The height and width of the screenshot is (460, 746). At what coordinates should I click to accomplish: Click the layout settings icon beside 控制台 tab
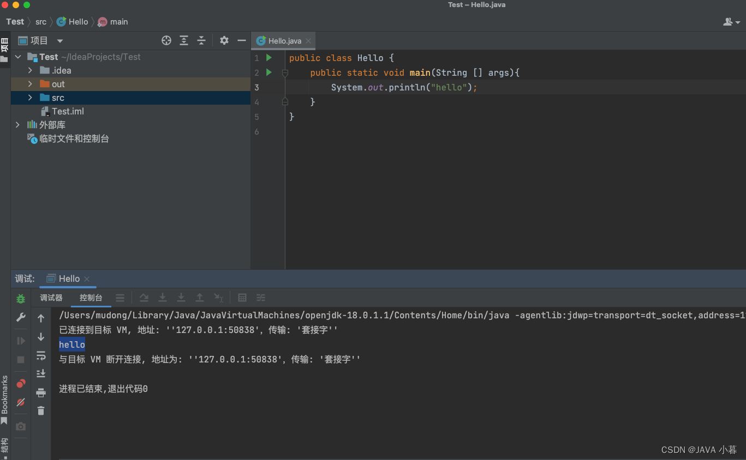(x=120, y=298)
